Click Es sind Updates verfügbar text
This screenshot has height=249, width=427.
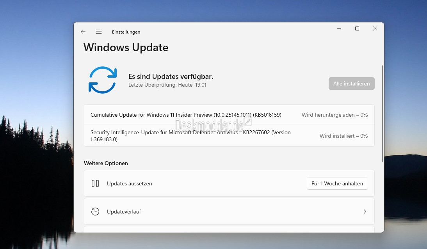tap(171, 76)
